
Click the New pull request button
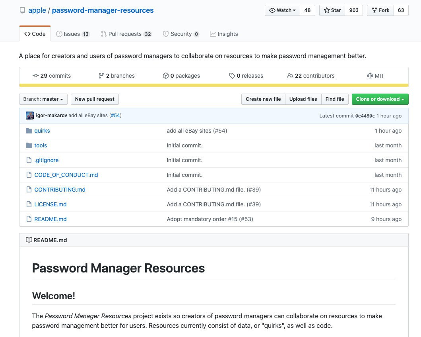pyautogui.click(x=95, y=99)
